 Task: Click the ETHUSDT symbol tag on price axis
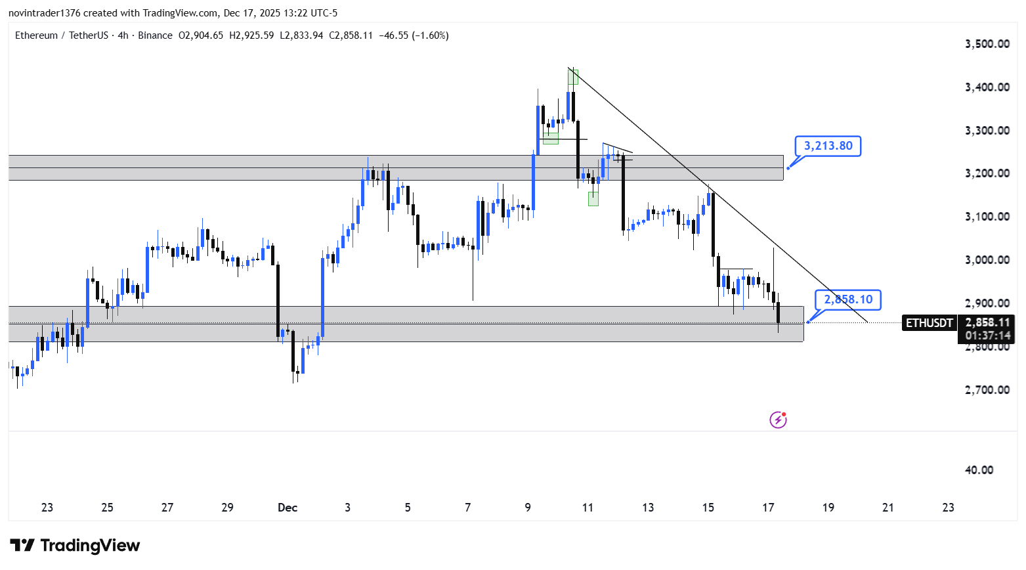pyautogui.click(x=929, y=323)
